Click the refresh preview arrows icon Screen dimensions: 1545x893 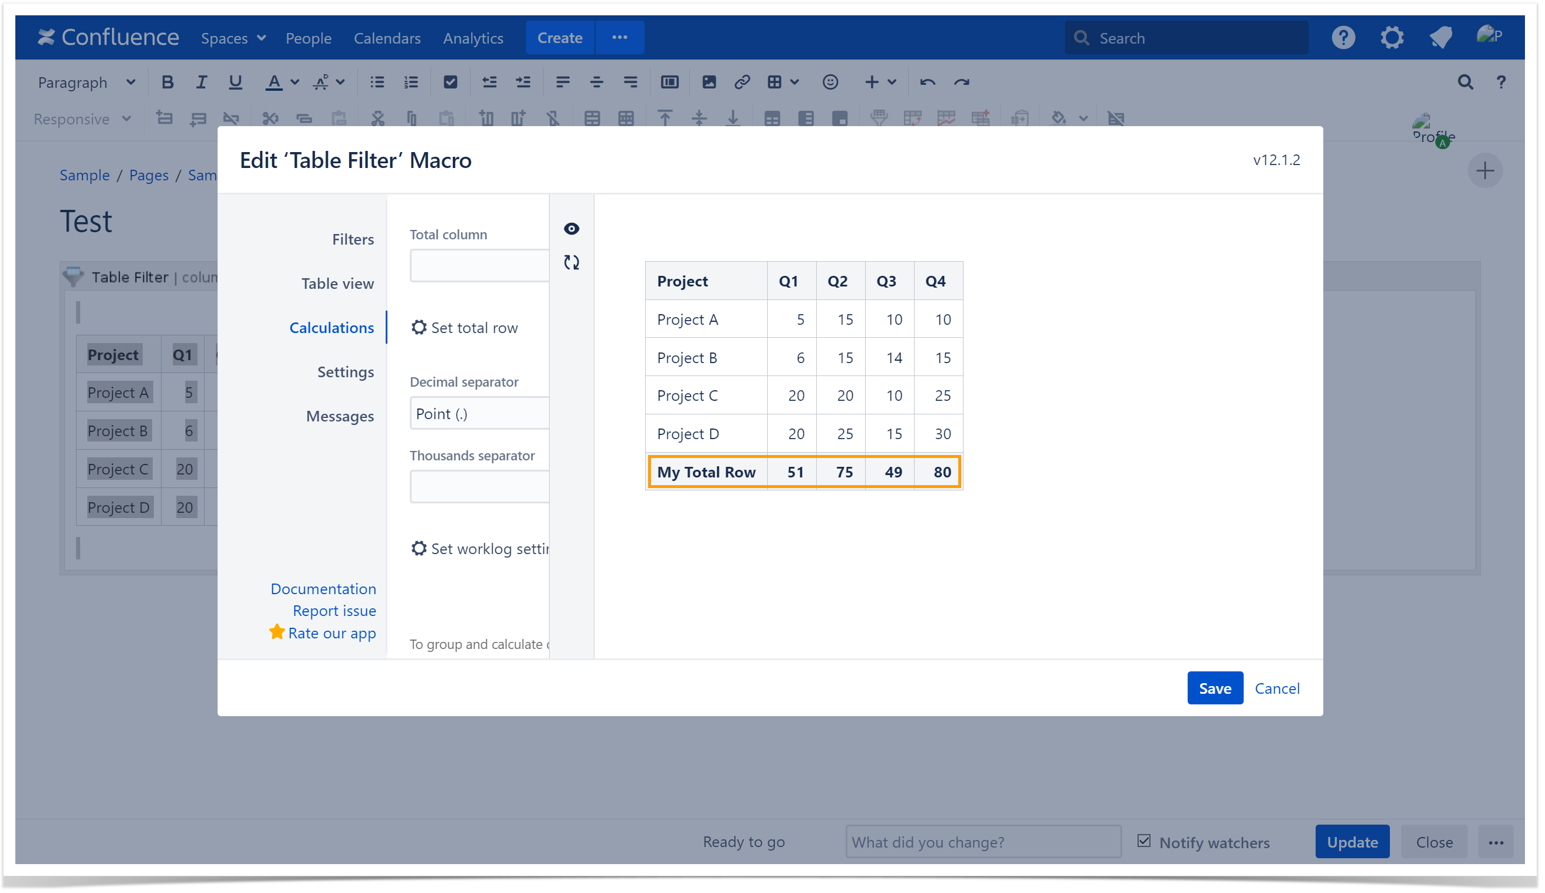[571, 262]
